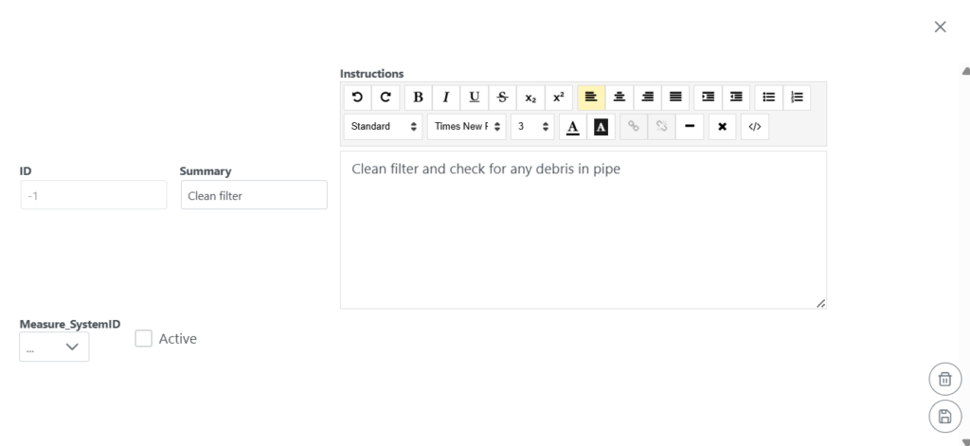Open the HTML source code view
The width and height of the screenshot is (970, 446).
[x=754, y=126]
